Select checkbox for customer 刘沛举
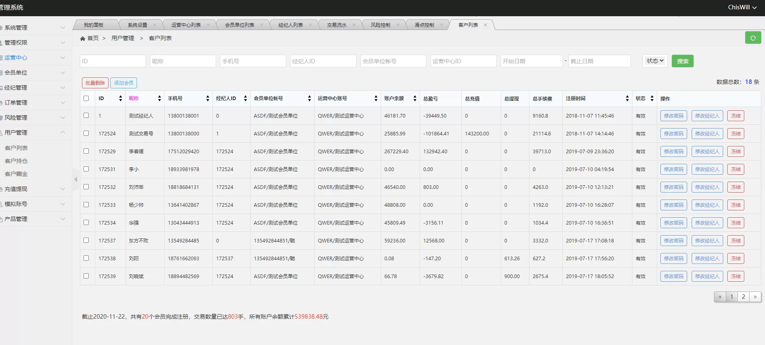 pos(86,187)
